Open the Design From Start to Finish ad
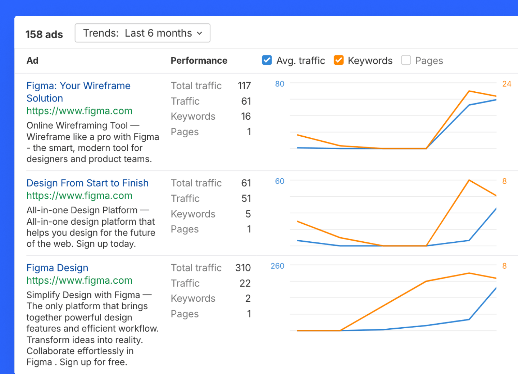The height and width of the screenshot is (374, 518). (87, 183)
